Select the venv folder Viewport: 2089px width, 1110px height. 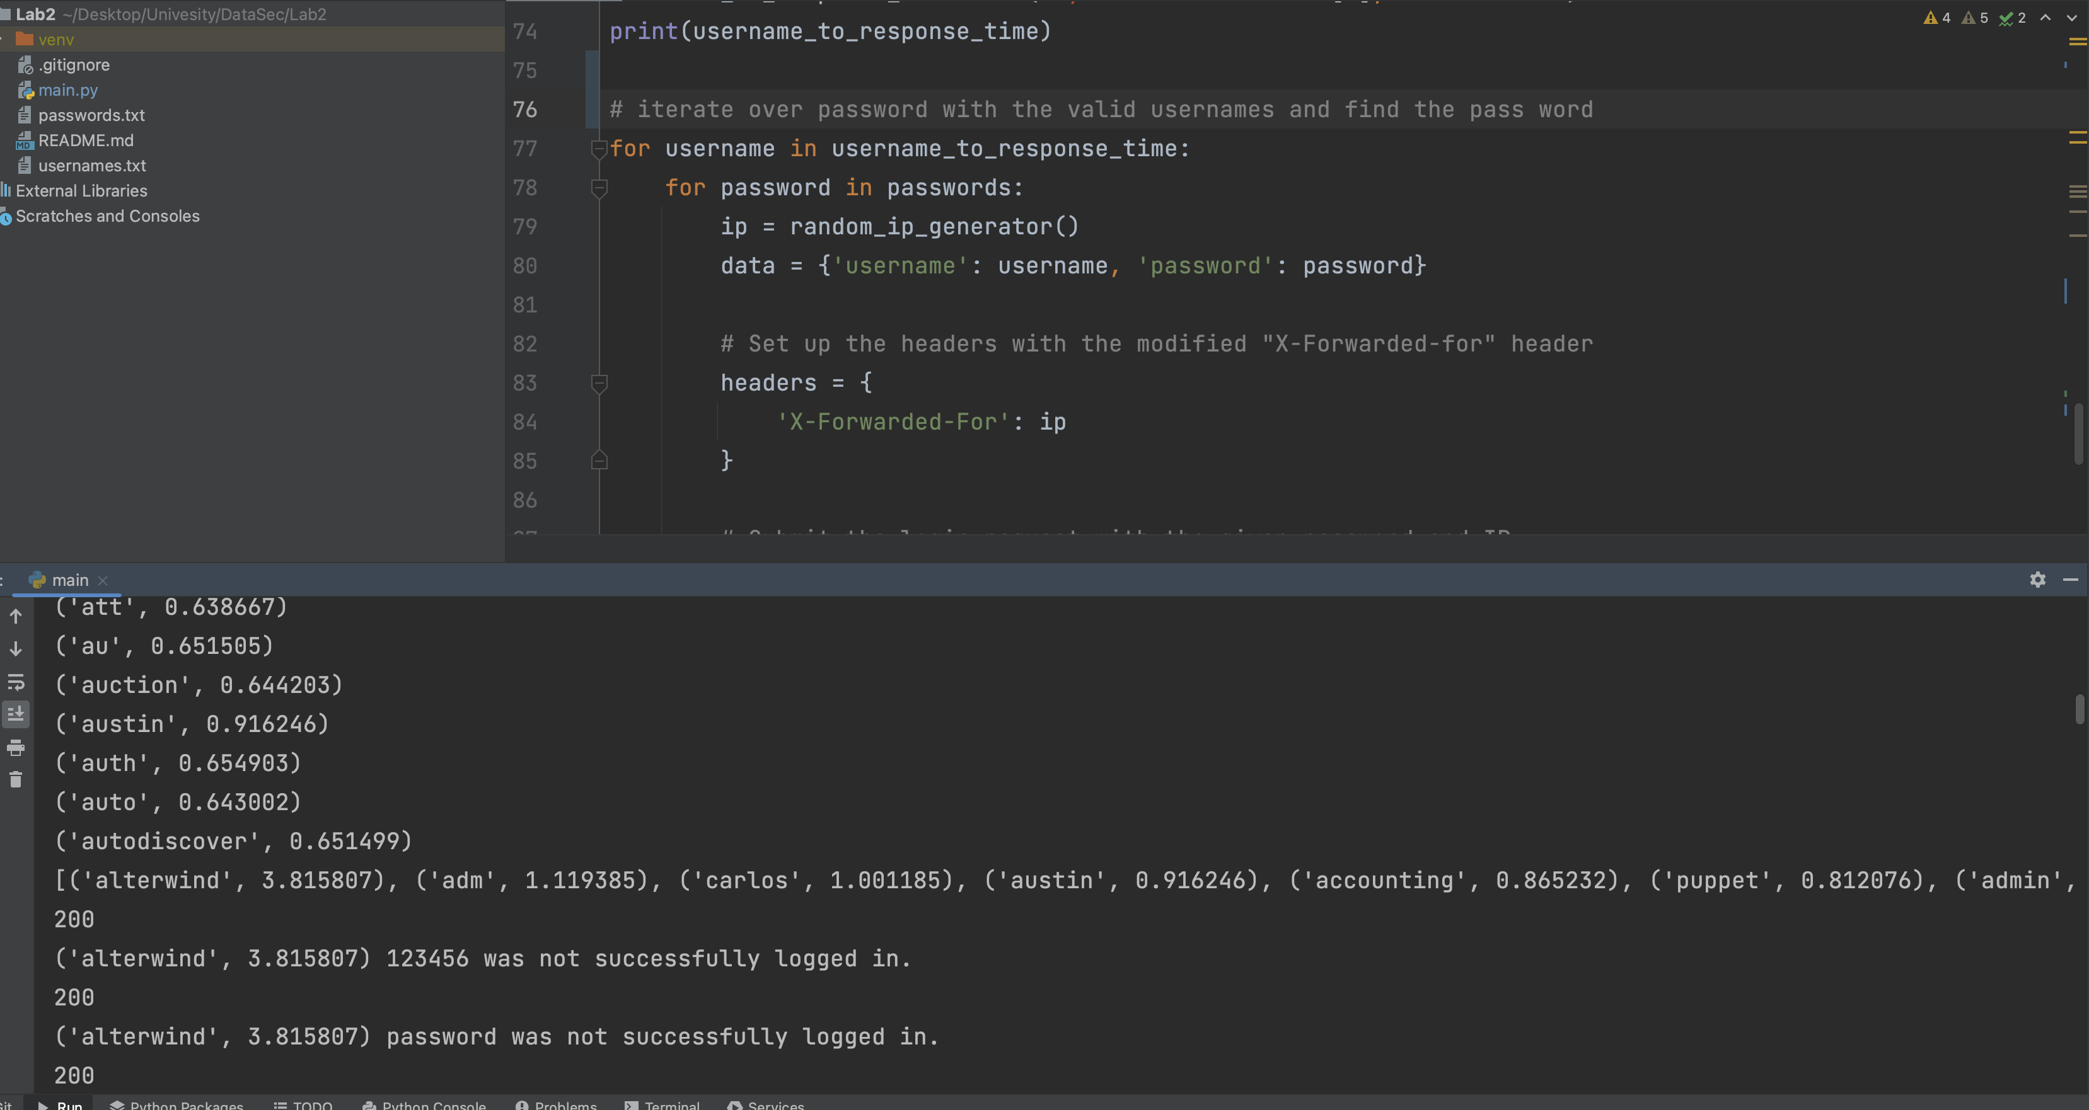pos(55,40)
